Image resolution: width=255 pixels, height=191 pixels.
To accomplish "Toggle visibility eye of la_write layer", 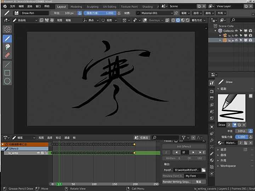I will pos(38,153).
